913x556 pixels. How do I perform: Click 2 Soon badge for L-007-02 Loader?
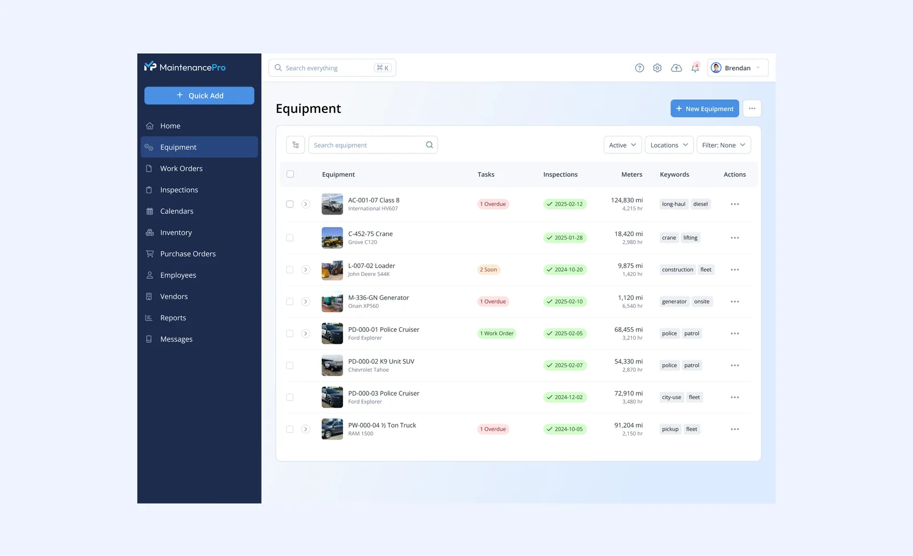point(488,270)
